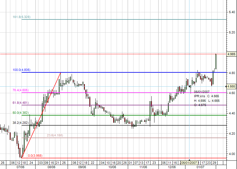Select the 61.8(4.481) retracement label

(21, 103)
